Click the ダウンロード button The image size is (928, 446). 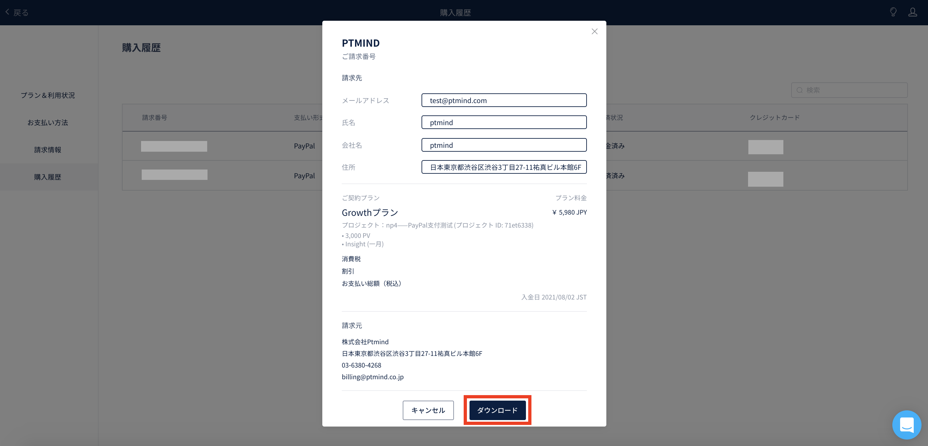pos(497,410)
